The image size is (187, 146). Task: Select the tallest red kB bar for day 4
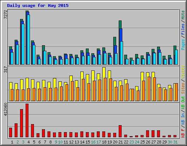click(27, 120)
